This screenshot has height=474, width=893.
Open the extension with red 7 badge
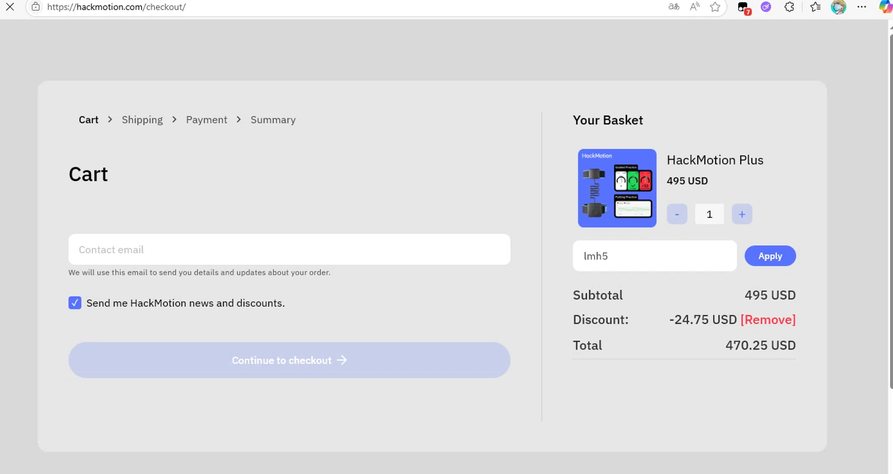click(744, 8)
